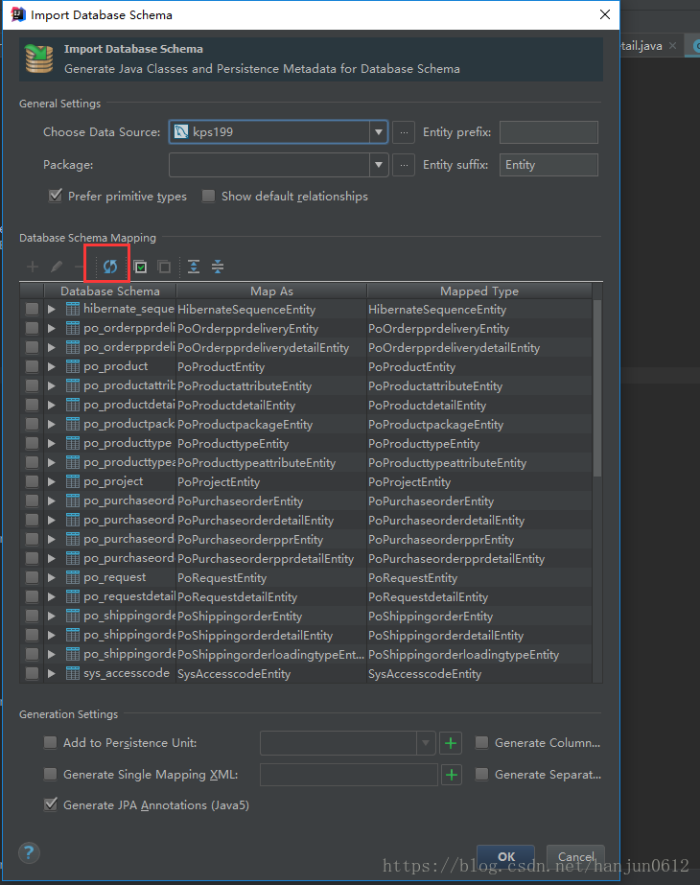The width and height of the screenshot is (700, 885).
Task: Click the Expand All icon in toolbar
Action: coord(194,267)
